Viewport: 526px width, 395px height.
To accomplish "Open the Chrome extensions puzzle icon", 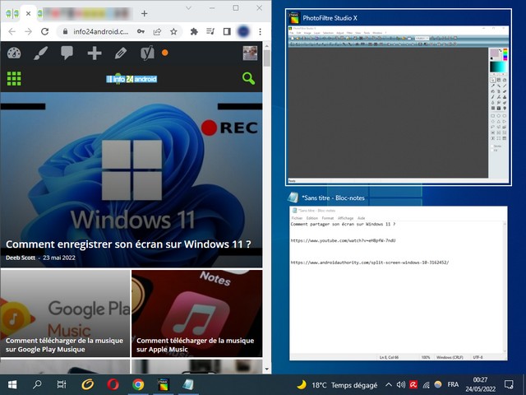I will click(194, 31).
